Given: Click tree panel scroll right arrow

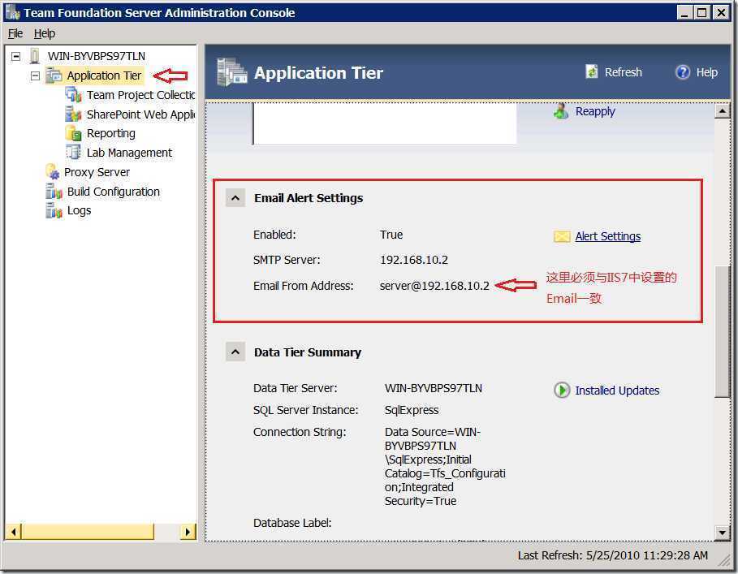Looking at the screenshot, I should click(x=188, y=532).
